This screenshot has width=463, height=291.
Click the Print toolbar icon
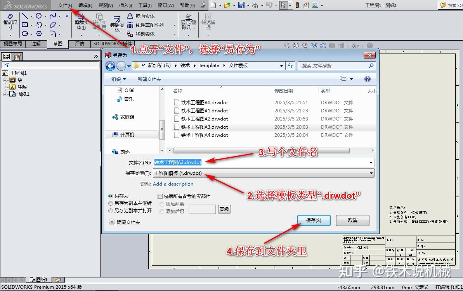coord(255,5)
